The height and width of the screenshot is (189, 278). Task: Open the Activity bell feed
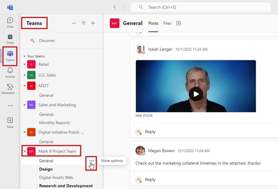10,73
